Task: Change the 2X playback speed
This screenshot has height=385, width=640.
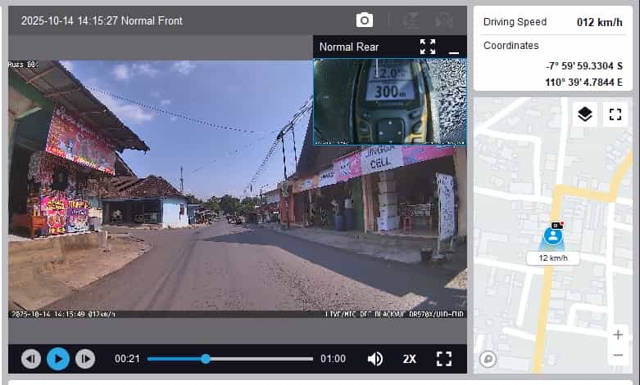Action: click(410, 358)
